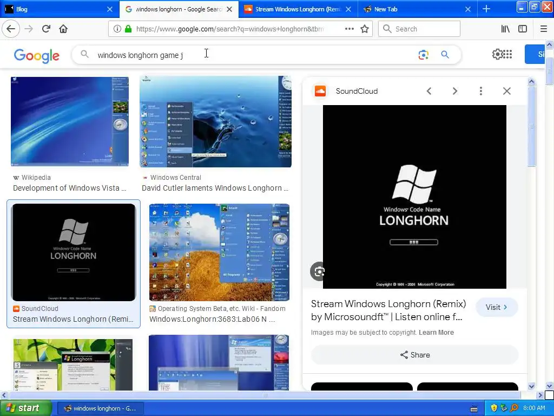The height and width of the screenshot is (416, 554).
Task: Click the browser forward arrow
Action: pyautogui.click(x=29, y=29)
